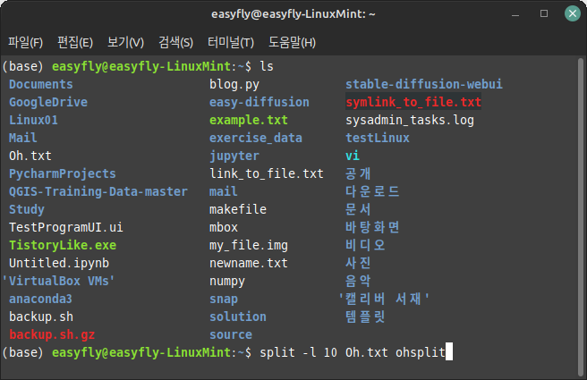The width and height of the screenshot is (587, 380).
Task: Click QGIS-Training-Data-master entry
Action: 98,191
